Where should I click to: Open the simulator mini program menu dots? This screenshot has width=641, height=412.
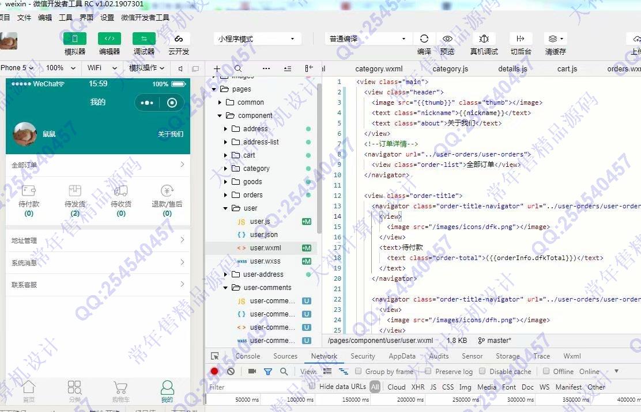pyautogui.click(x=147, y=103)
